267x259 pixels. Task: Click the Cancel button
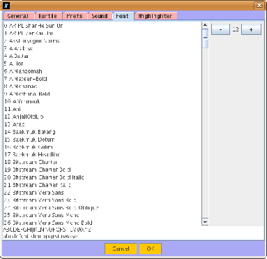[x=121, y=249]
